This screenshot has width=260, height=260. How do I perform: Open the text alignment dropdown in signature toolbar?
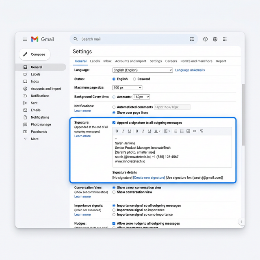click(x=167, y=131)
